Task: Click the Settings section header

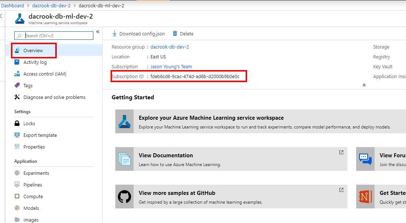Action: (x=22, y=112)
